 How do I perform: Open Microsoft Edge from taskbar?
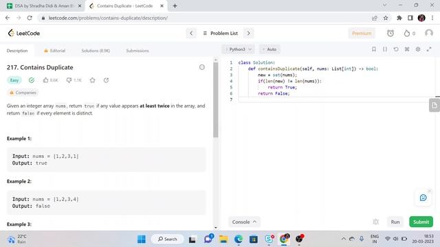(x=239, y=239)
